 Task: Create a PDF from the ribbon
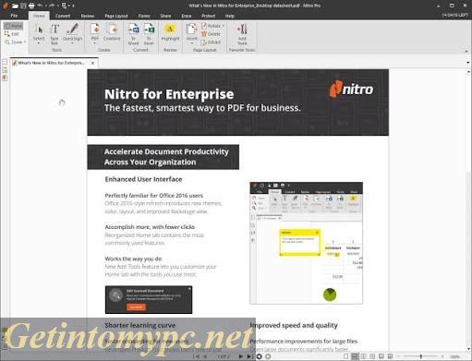pos(94,32)
